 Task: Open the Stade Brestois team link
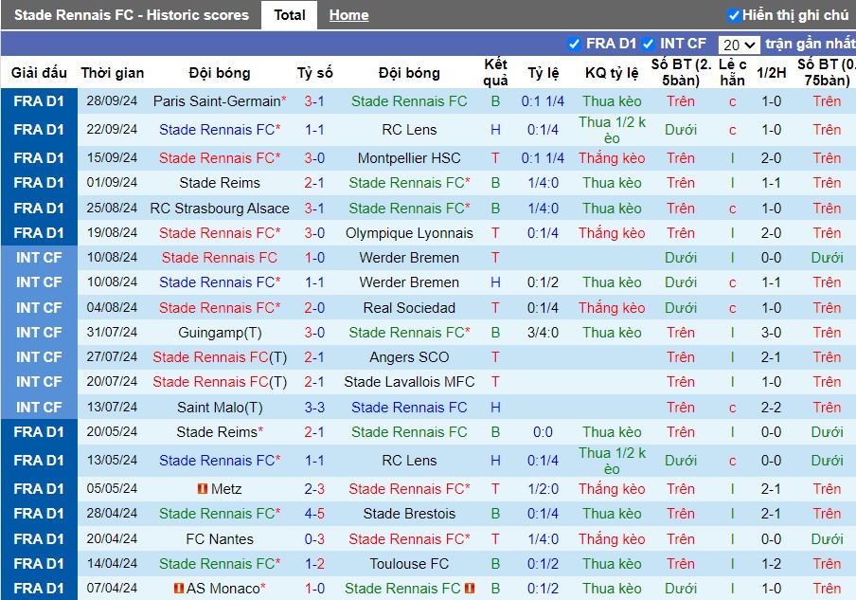click(409, 514)
